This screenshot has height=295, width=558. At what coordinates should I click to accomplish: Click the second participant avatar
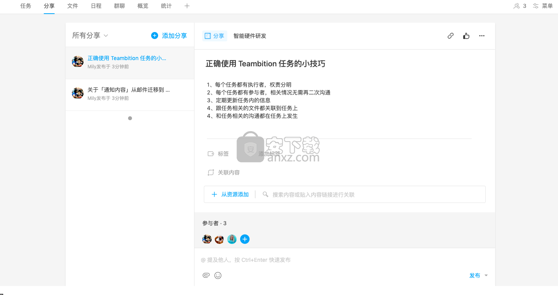[219, 239]
